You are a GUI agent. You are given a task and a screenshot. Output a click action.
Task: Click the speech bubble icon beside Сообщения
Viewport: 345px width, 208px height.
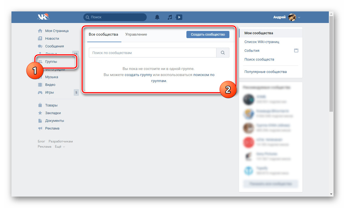coord(40,46)
